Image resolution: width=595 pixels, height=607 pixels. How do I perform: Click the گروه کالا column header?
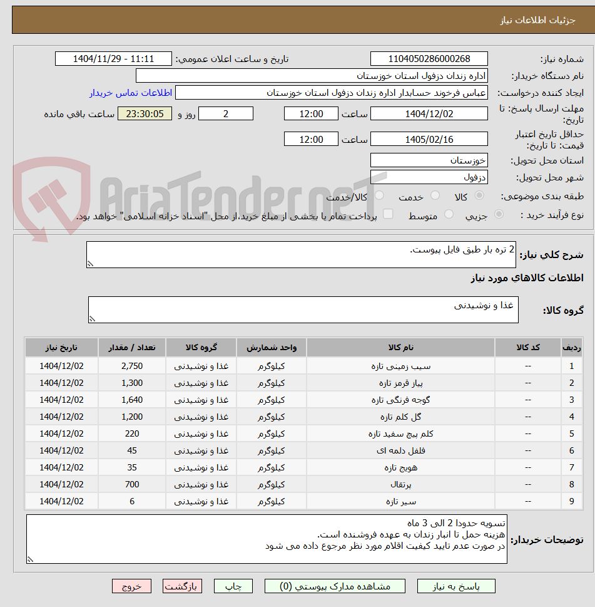coord(201,348)
